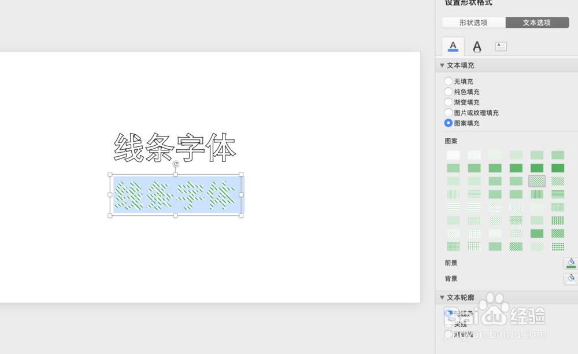This screenshot has width=578, height=354.
Task: Select the 渐变填充 radio button
Action: pyautogui.click(x=449, y=102)
